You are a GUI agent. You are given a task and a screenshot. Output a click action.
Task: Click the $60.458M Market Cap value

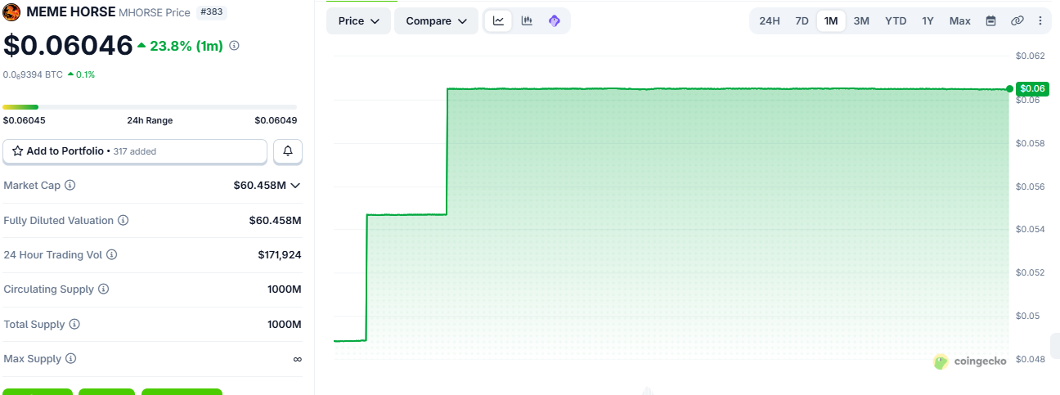tap(259, 186)
